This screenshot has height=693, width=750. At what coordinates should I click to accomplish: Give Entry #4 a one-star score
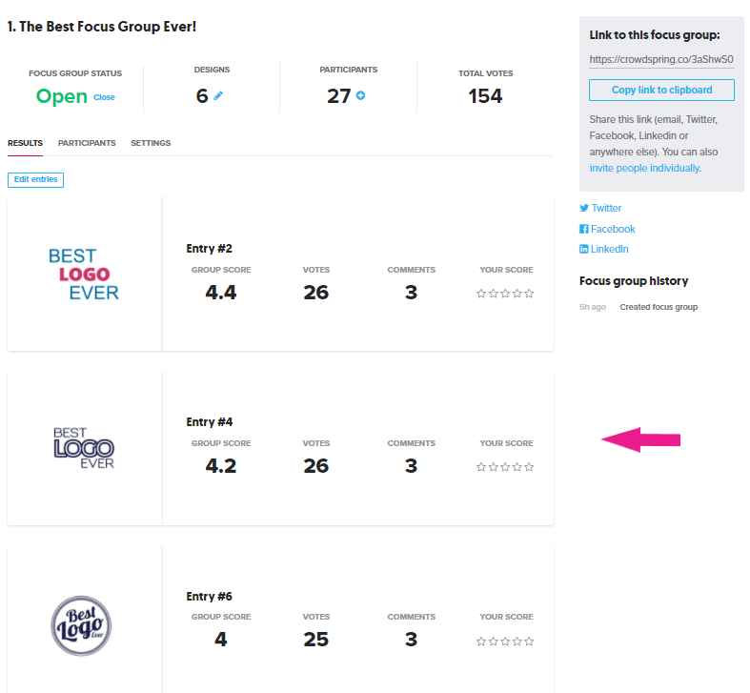[x=481, y=467]
